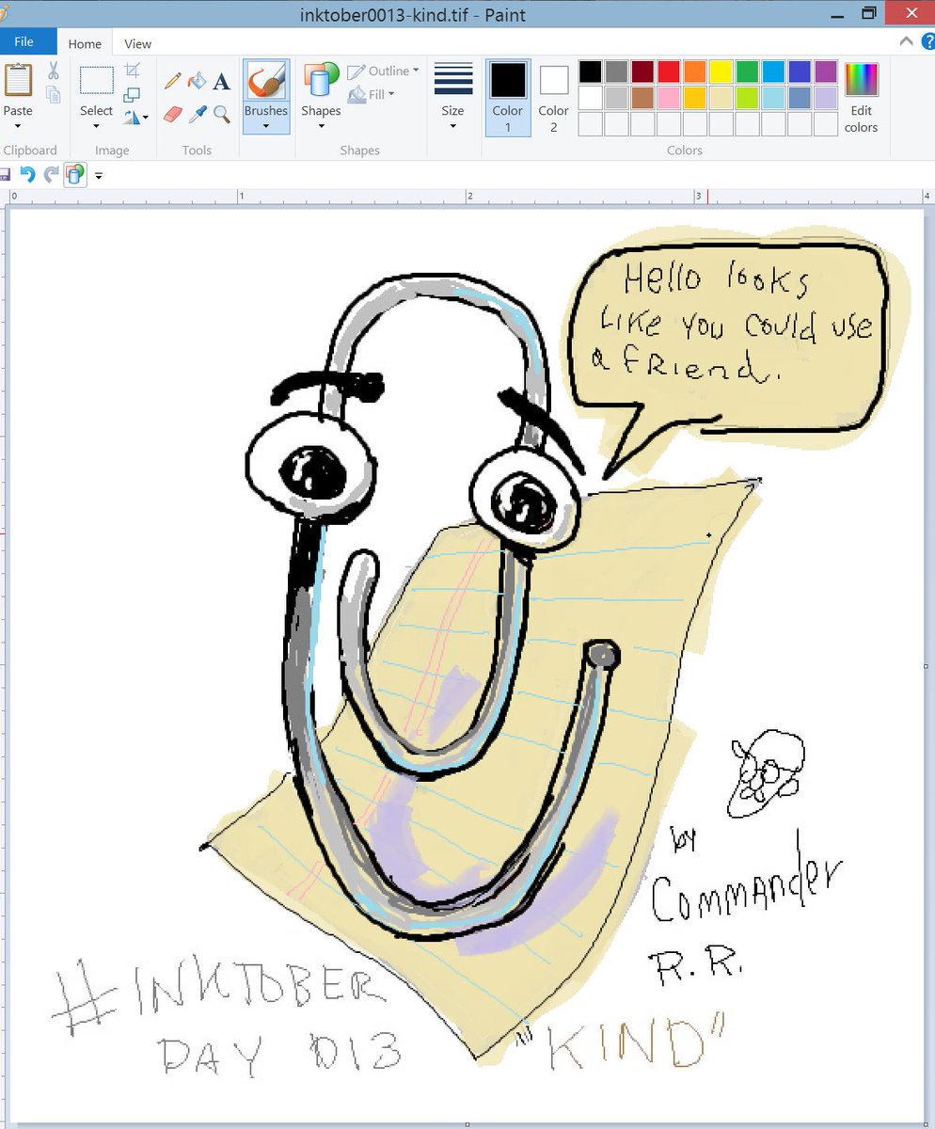Open the shape Fill dropdown
Viewport: 935px width, 1129px height.
point(372,94)
